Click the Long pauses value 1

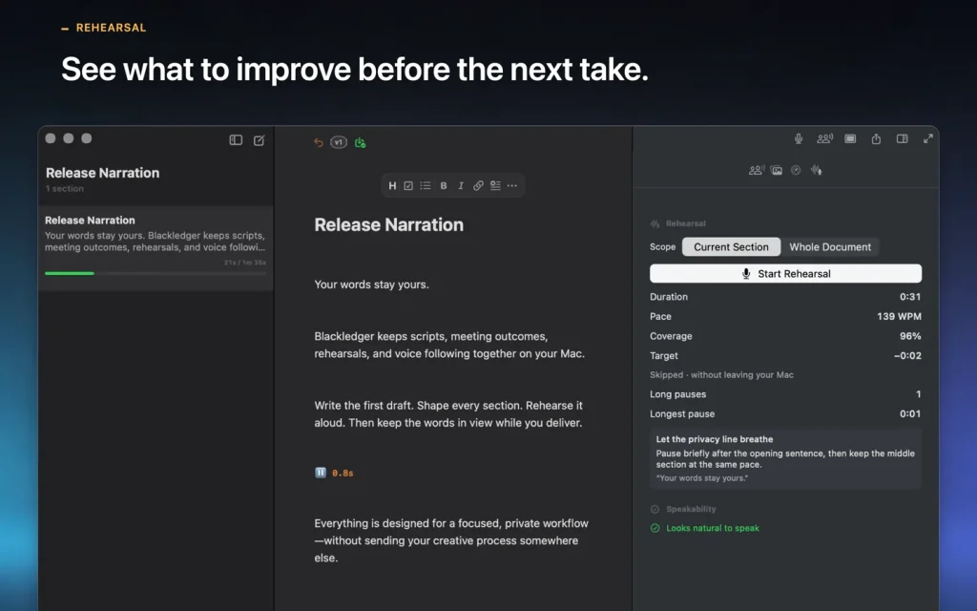pyautogui.click(x=919, y=394)
